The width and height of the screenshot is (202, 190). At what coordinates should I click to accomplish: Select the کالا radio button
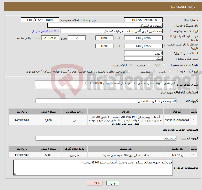[x=164, y=65]
